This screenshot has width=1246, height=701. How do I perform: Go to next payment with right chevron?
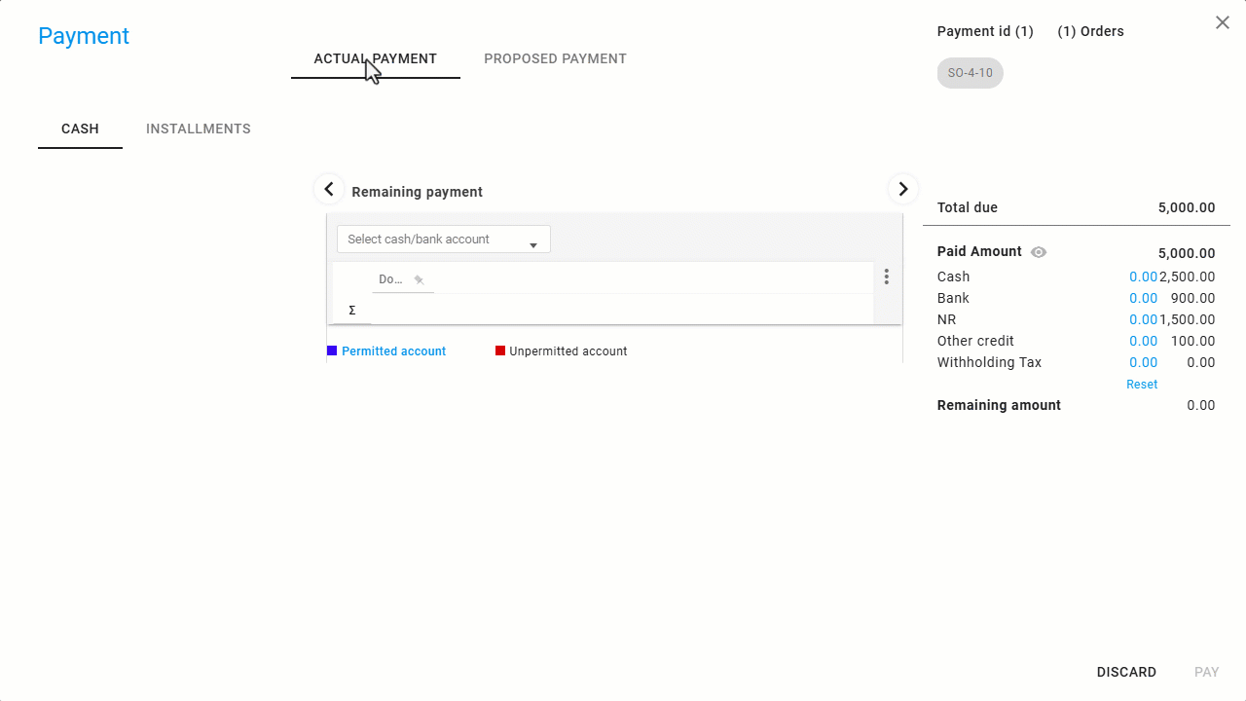[903, 189]
